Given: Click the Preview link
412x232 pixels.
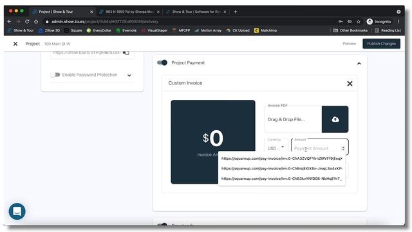Looking at the screenshot, I should (x=349, y=44).
